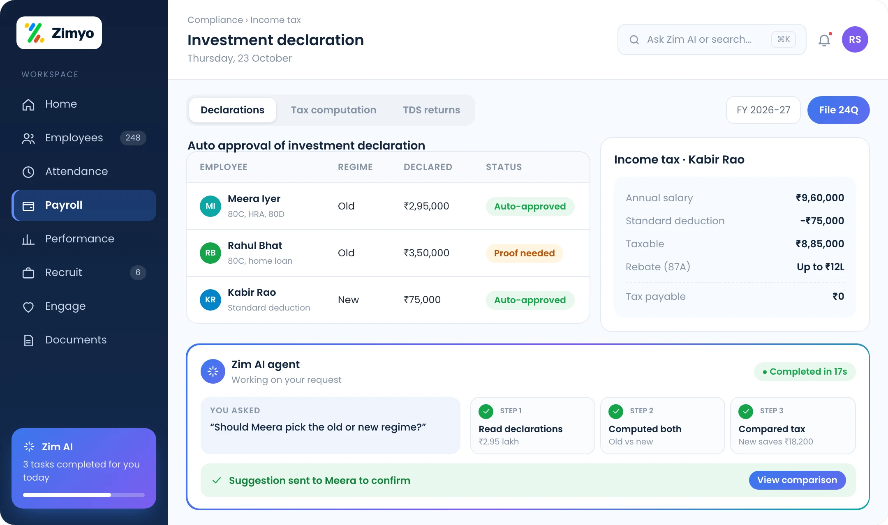
Task: Click the Step 3 green checkmark
Action: (746, 411)
